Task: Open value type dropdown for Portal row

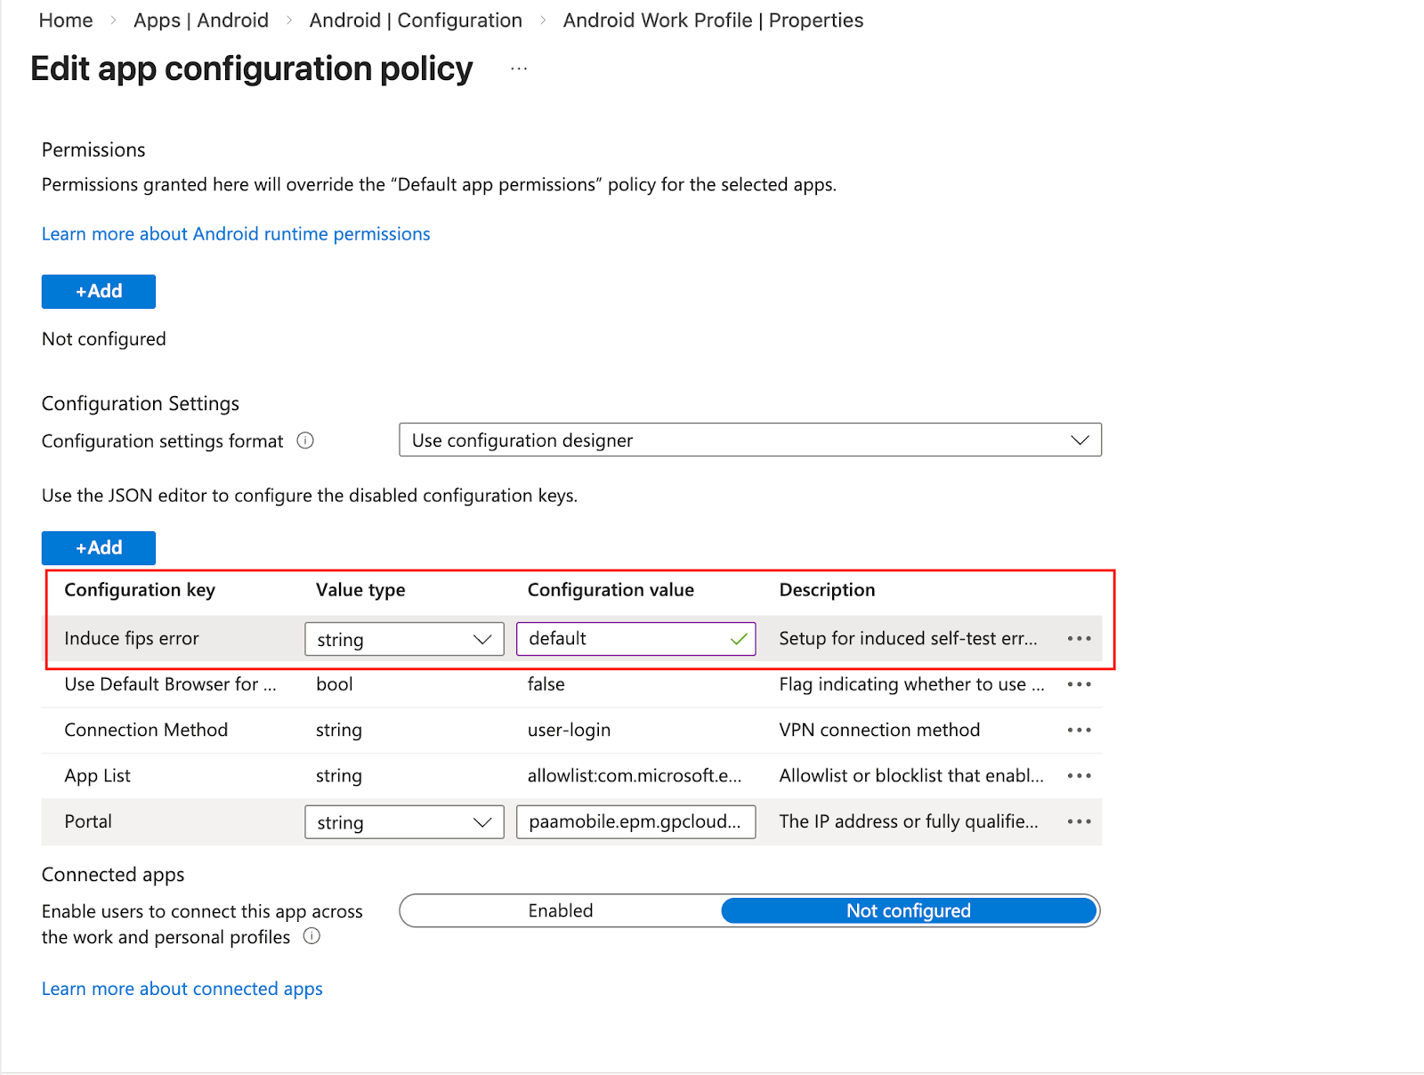Action: 404,822
